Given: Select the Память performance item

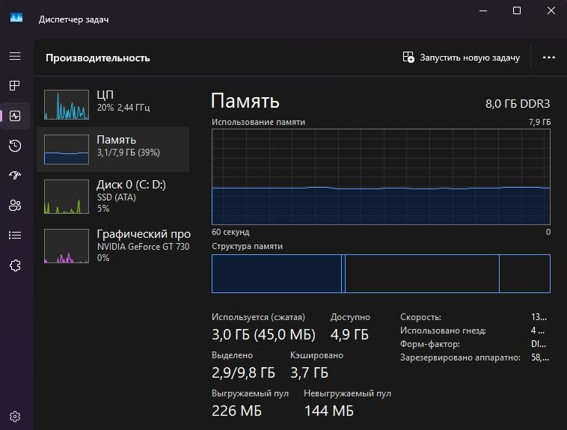Looking at the screenshot, I should [x=113, y=150].
